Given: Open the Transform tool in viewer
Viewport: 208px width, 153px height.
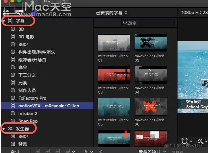Looking at the screenshot, I should (x=185, y=141).
